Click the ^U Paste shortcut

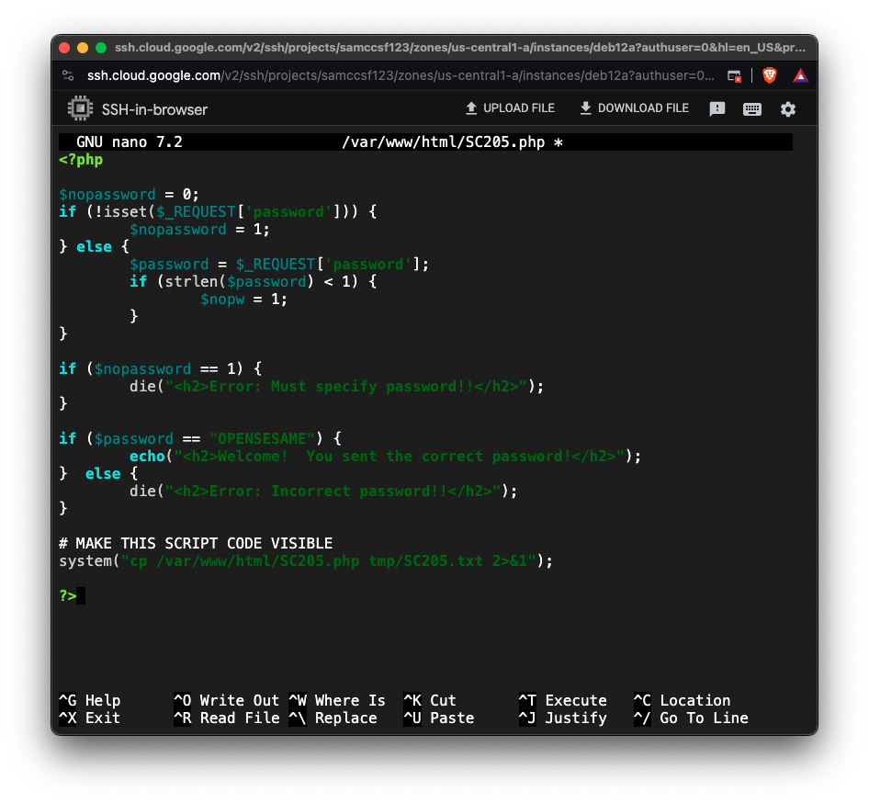(439, 718)
